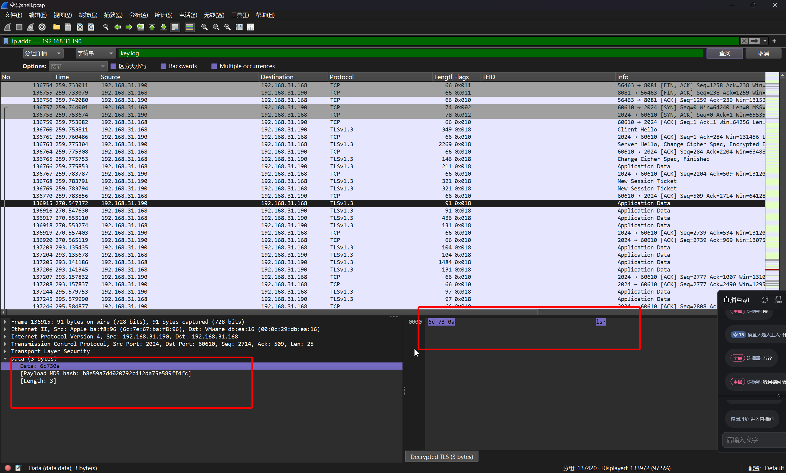This screenshot has width=786, height=473.
Task: Click the key.log search string field
Action: pyautogui.click(x=411, y=53)
